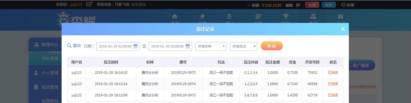Open the start date calendar icon

coord(136,46)
